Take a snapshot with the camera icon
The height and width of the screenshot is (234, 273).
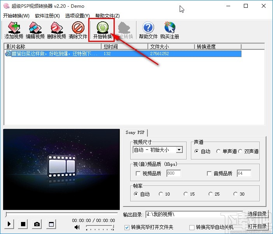[x=37, y=224]
